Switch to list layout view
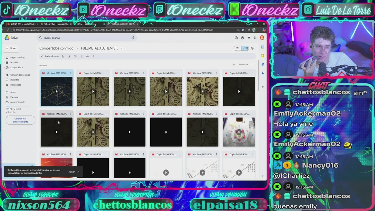The image size is (375, 211). (x=238, y=48)
